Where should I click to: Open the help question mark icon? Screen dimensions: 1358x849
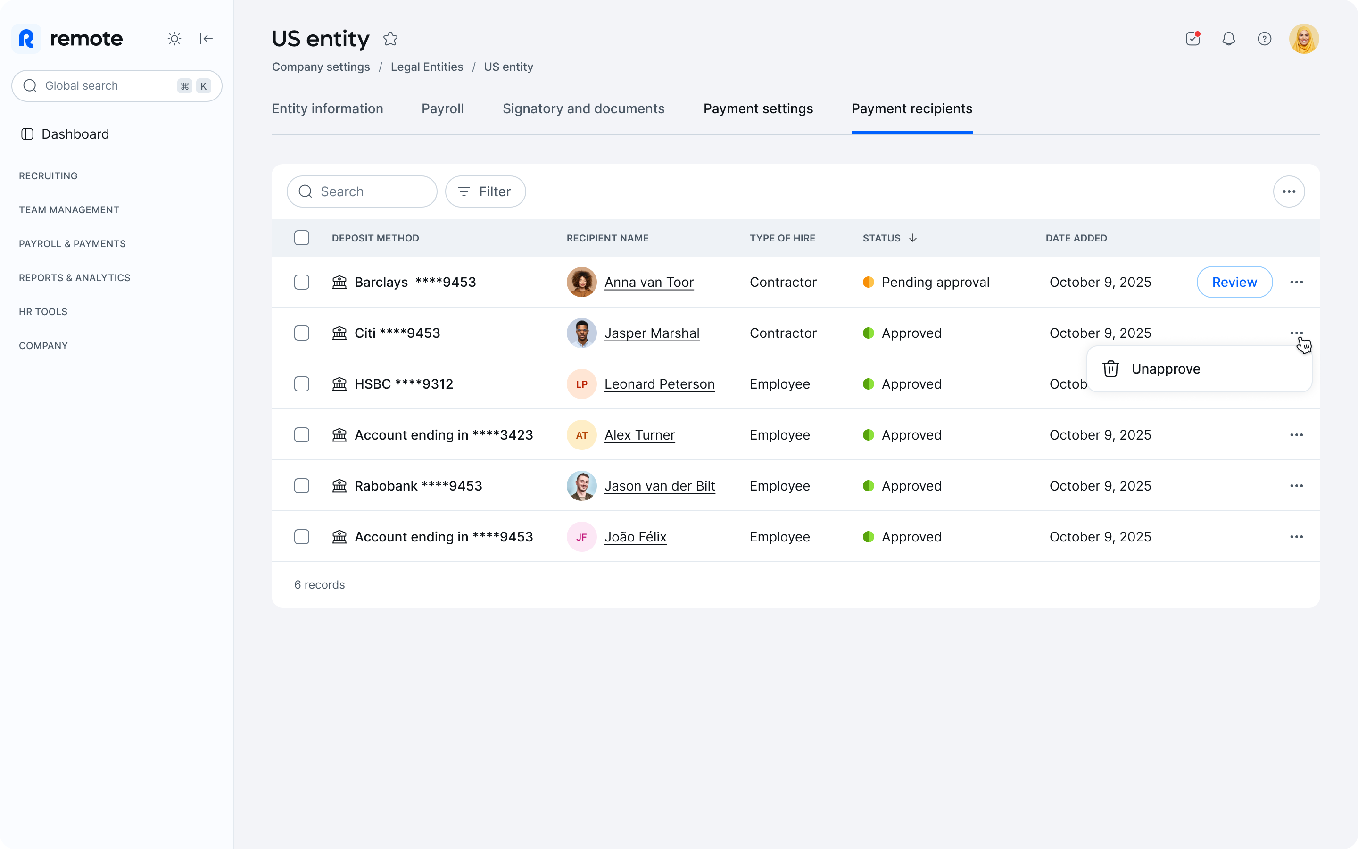[x=1264, y=39]
